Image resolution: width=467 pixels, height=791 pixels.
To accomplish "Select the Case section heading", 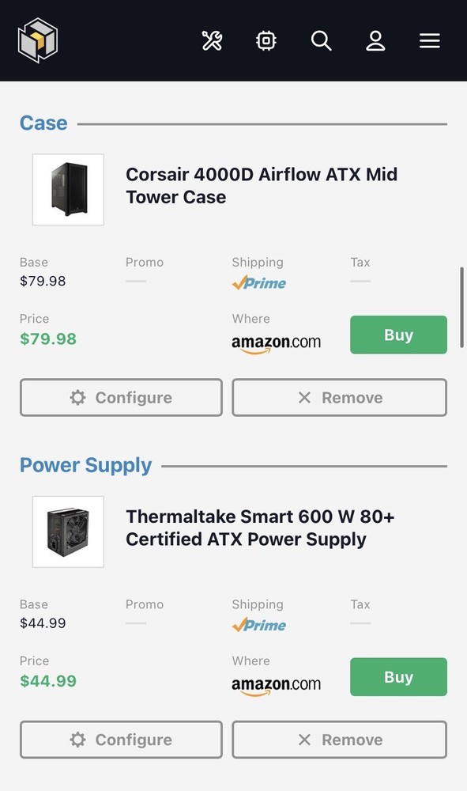I will click(x=43, y=123).
